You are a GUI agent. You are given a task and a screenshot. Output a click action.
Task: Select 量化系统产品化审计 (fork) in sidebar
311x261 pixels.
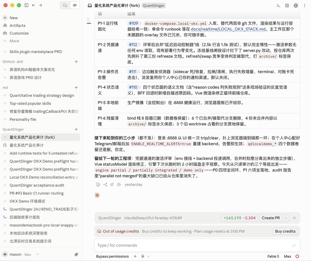[x=40, y=137]
